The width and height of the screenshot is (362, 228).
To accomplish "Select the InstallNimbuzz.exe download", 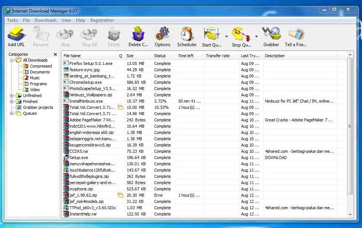I will 204,101.
